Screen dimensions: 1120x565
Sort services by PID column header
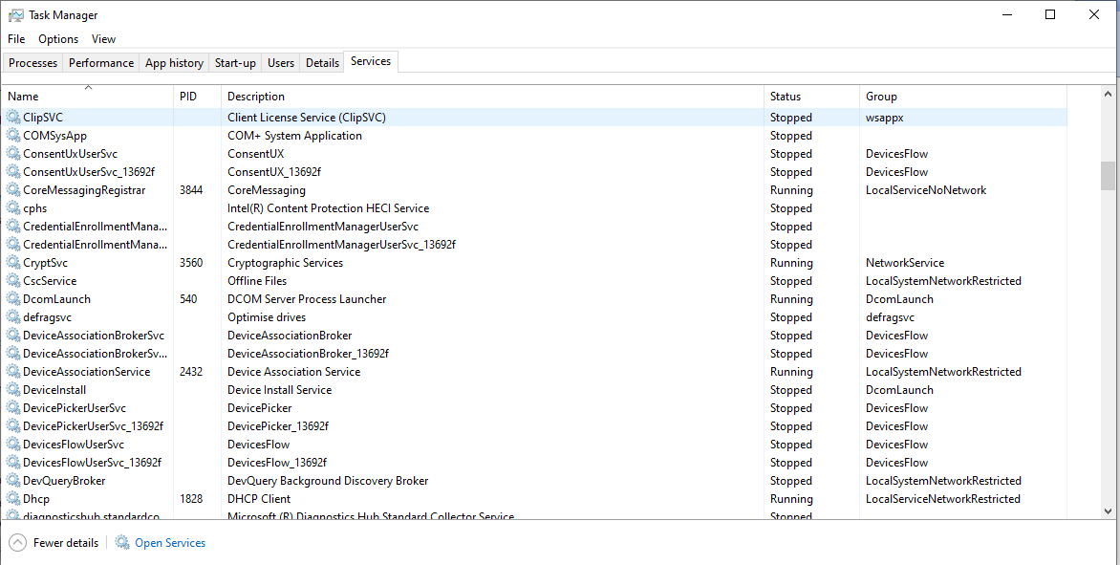click(197, 97)
